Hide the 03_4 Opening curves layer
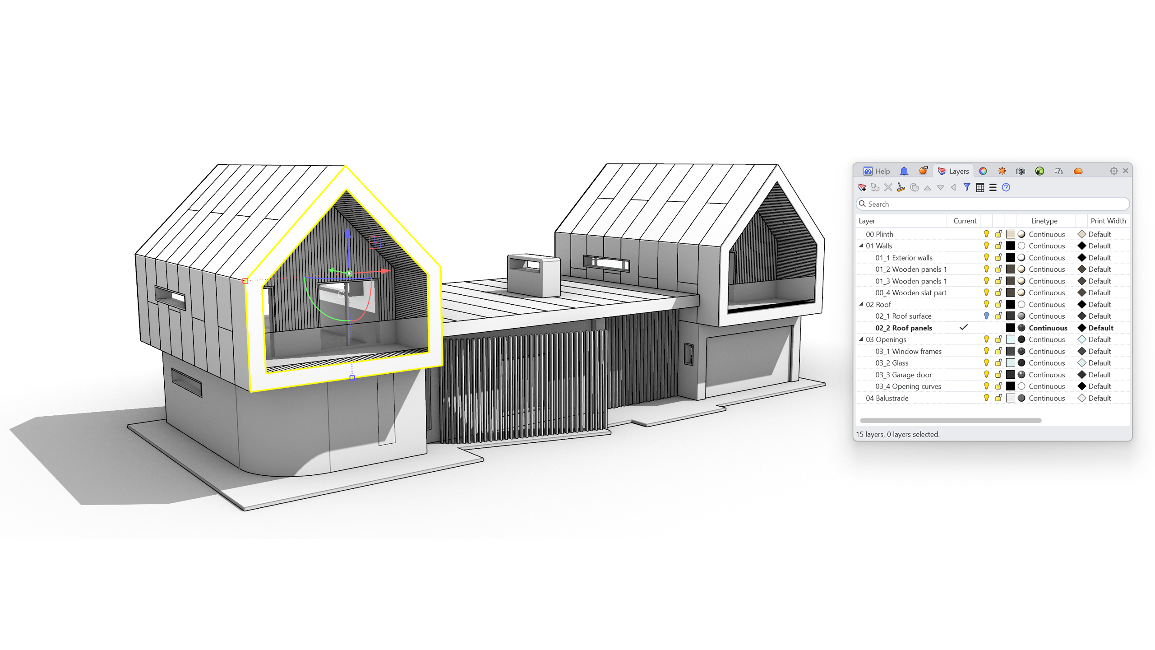Image resolution: width=1155 pixels, height=650 pixels. click(987, 386)
